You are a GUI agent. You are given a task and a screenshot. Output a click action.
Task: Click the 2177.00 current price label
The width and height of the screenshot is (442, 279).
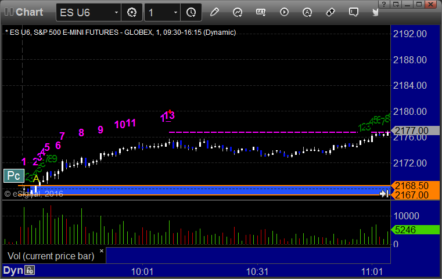(x=411, y=131)
